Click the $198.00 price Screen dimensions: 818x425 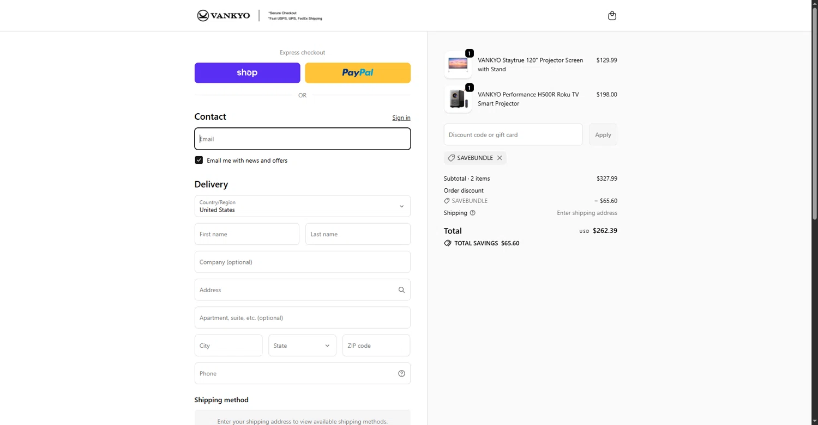pos(606,95)
